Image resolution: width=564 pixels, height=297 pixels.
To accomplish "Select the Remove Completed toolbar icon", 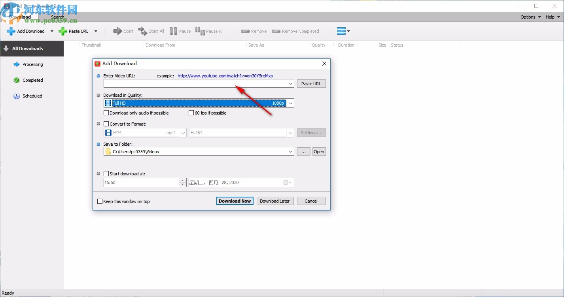I will 275,31.
